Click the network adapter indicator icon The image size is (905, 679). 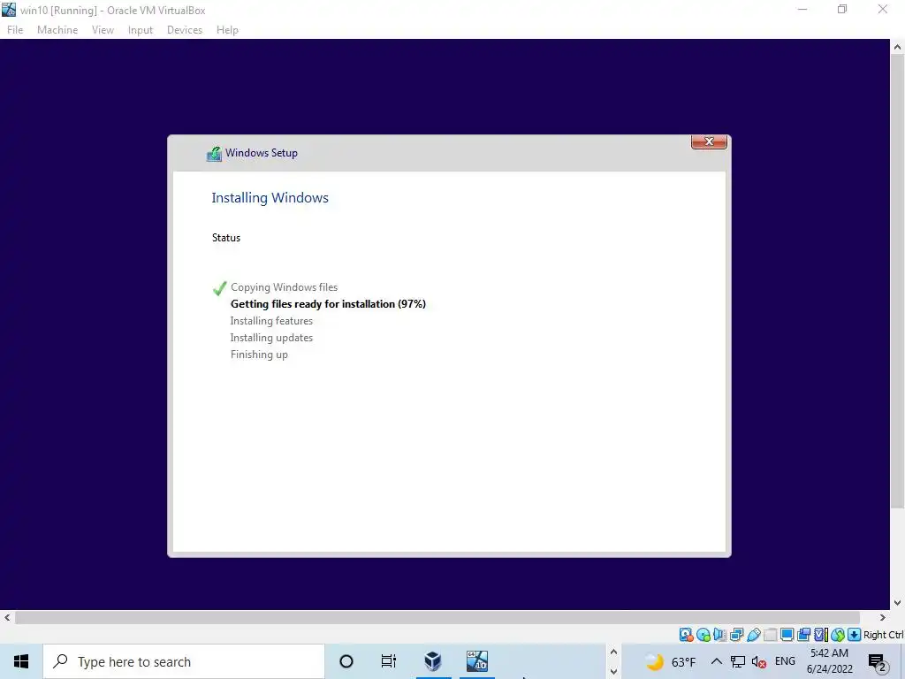pyautogui.click(x=736, y=635)
